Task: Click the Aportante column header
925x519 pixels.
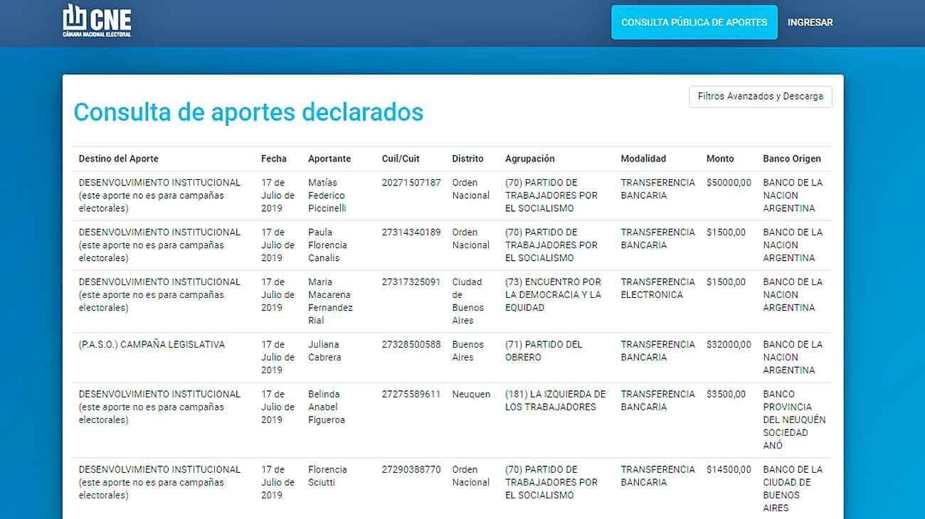Action: [329, 159]
